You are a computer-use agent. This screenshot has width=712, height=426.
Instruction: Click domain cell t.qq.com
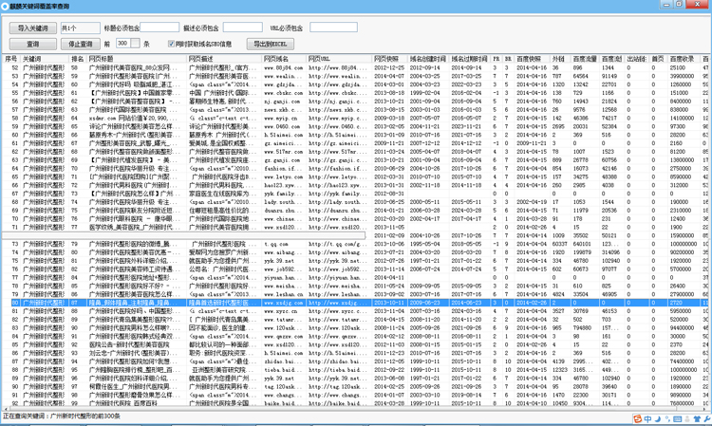point(275,244)
